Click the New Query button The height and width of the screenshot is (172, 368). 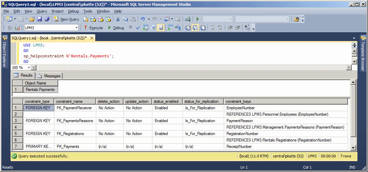click(x=67, y=19)
